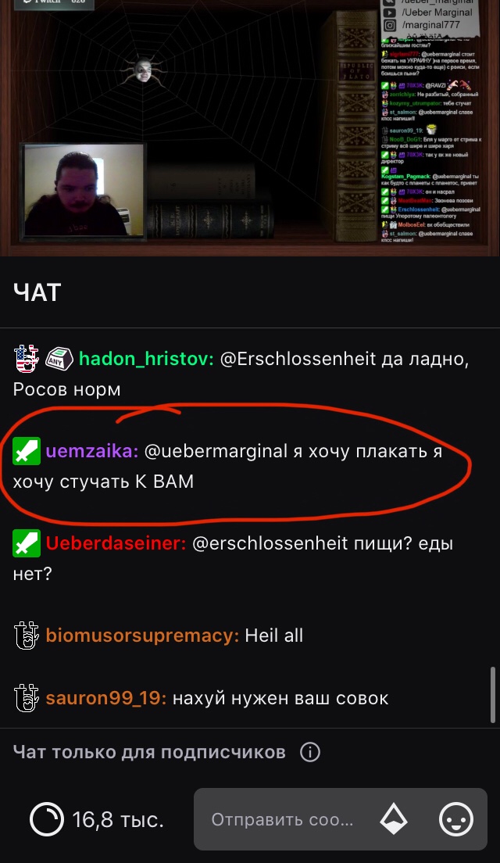Tap the subscriber-only chat info icon
Screen dimensions: 500x863
pyautogui.click(x=310, y=752)
